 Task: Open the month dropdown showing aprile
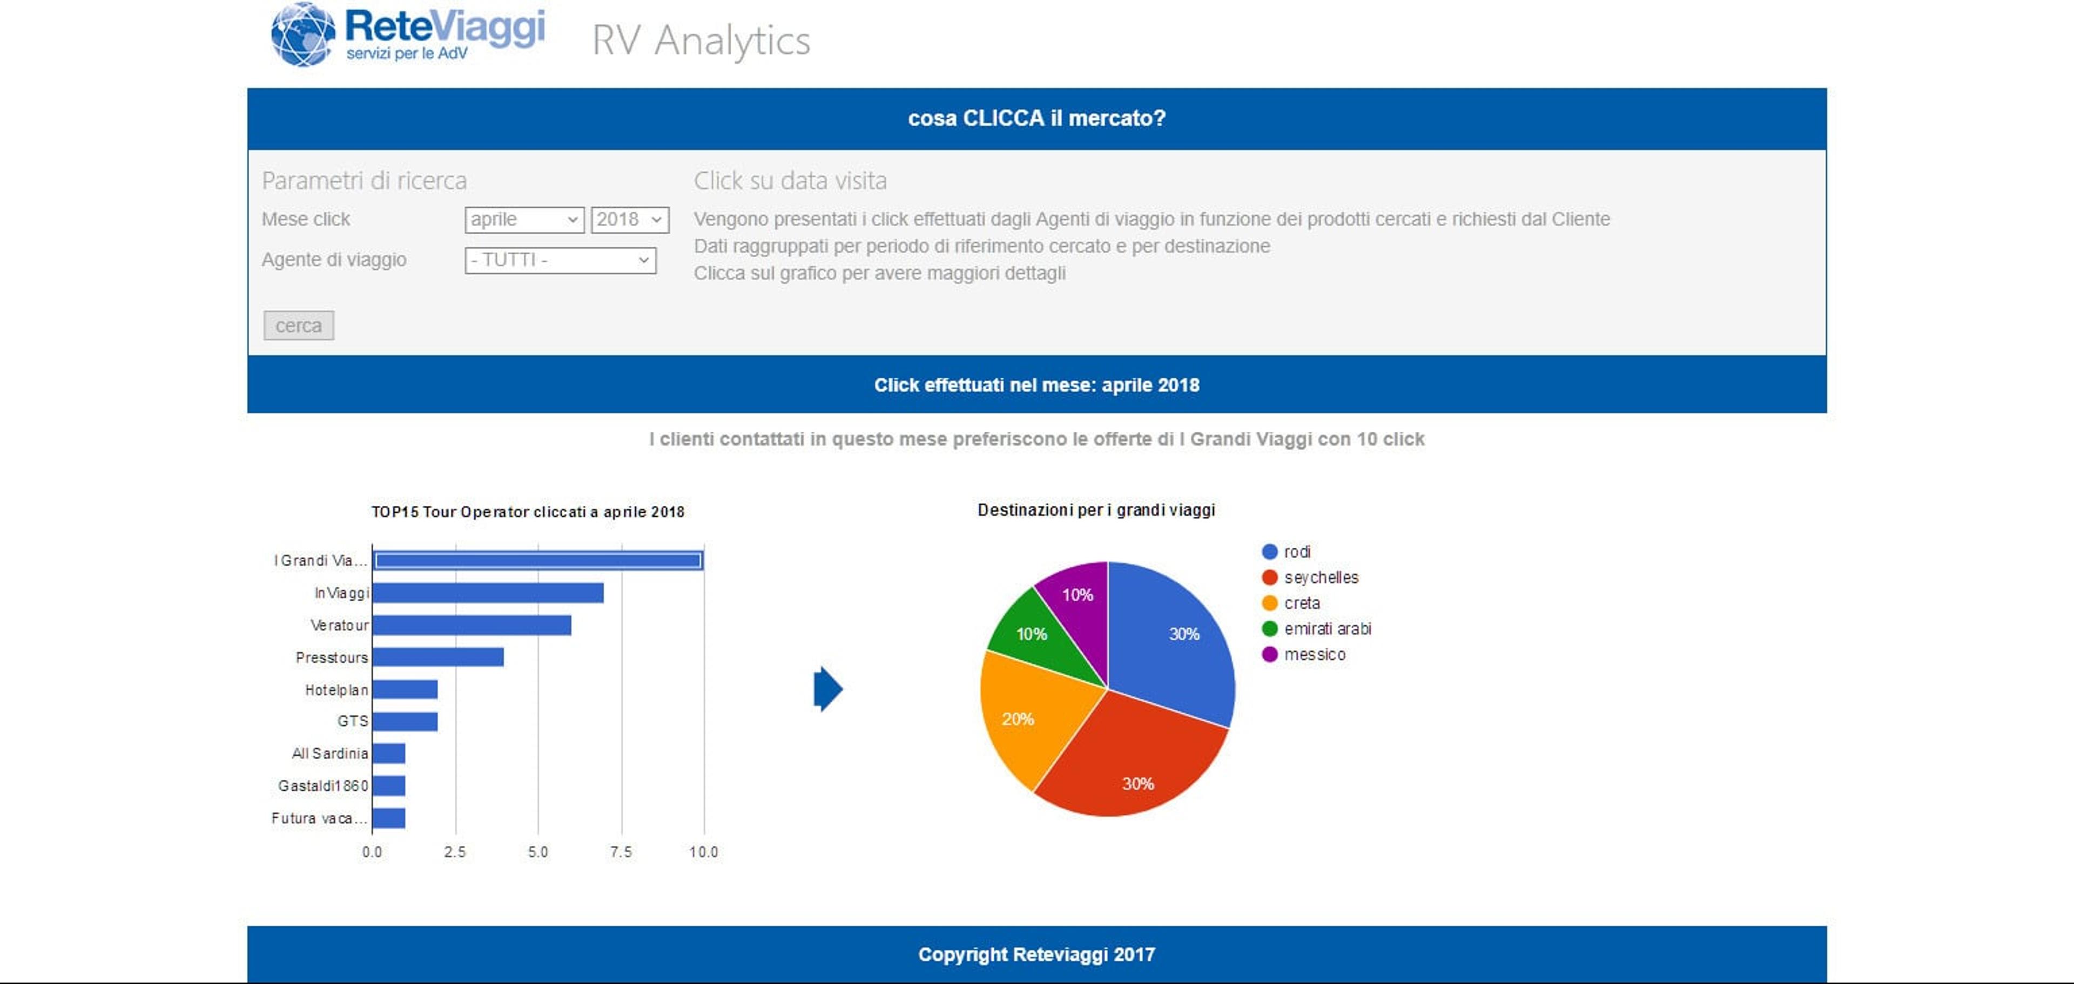524,220
